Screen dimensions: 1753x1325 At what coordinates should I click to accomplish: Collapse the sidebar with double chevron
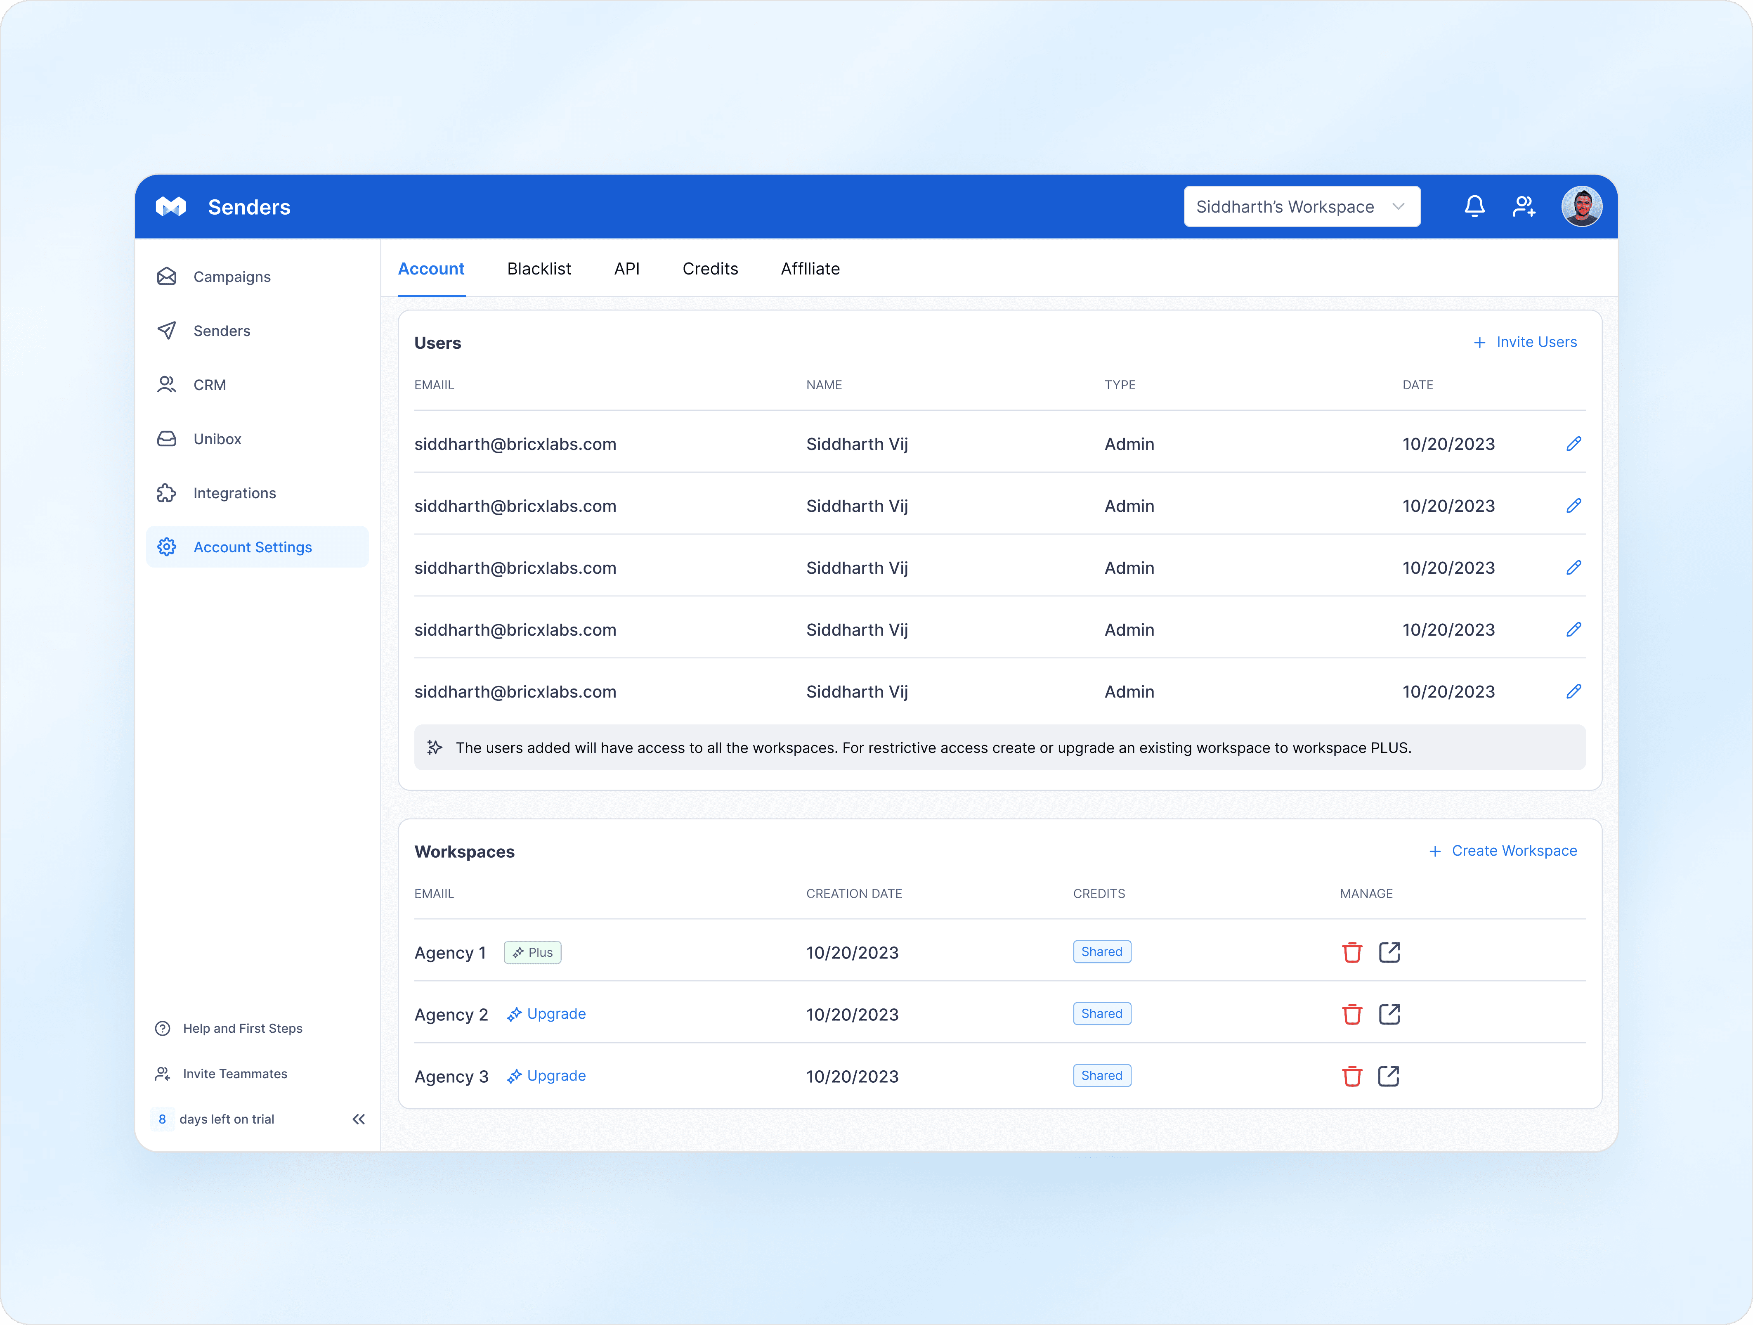pos(358,1119)
